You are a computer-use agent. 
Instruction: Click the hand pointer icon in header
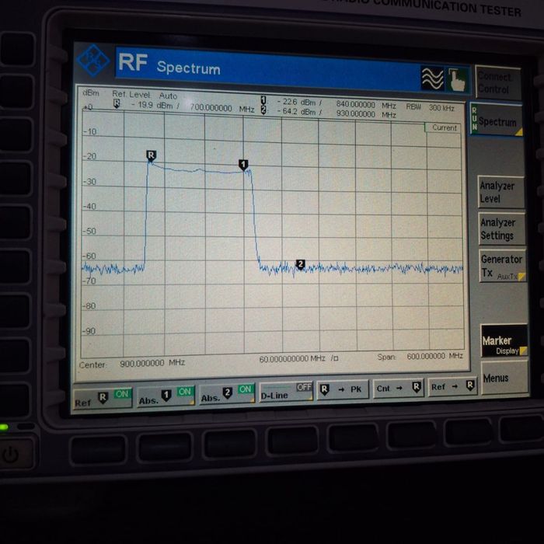coord(456,79)
